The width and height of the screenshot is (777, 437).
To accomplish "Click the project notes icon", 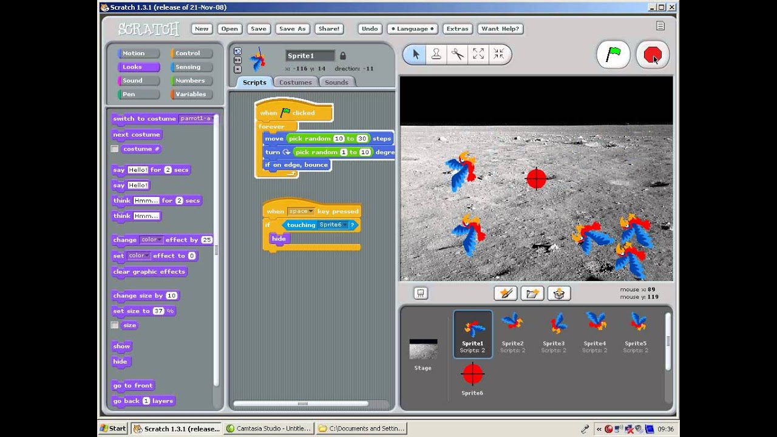I will [660, 25].
